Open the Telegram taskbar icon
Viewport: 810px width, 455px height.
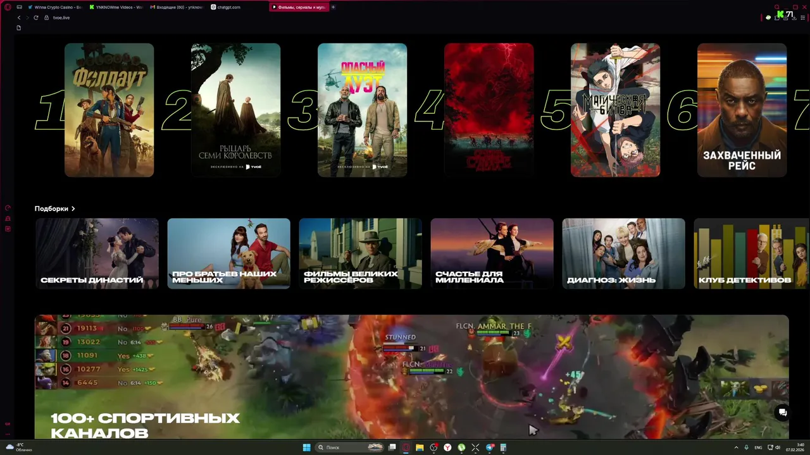coord(490,447)
